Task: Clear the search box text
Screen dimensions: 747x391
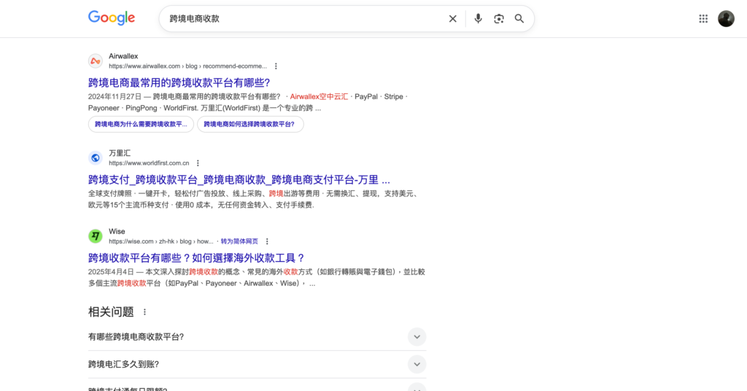Action: click(452, 18)
